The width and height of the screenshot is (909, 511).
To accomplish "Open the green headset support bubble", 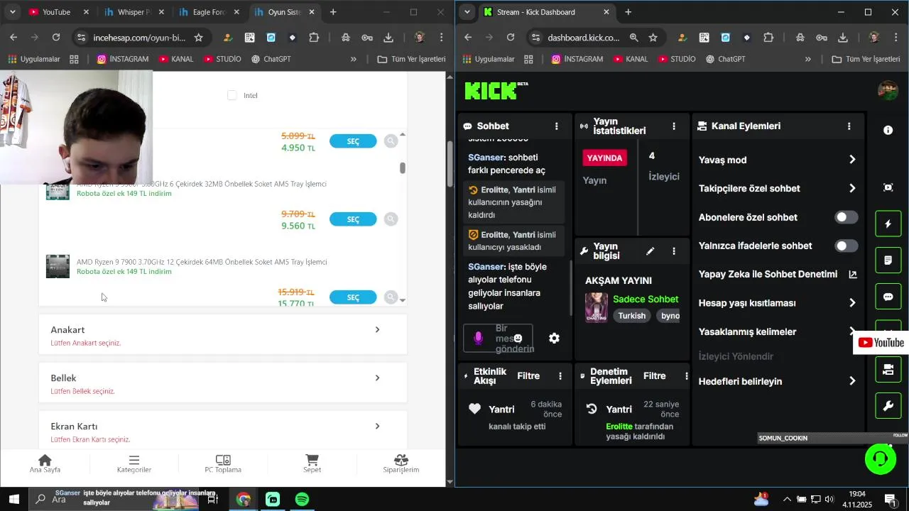I will 880,458.
